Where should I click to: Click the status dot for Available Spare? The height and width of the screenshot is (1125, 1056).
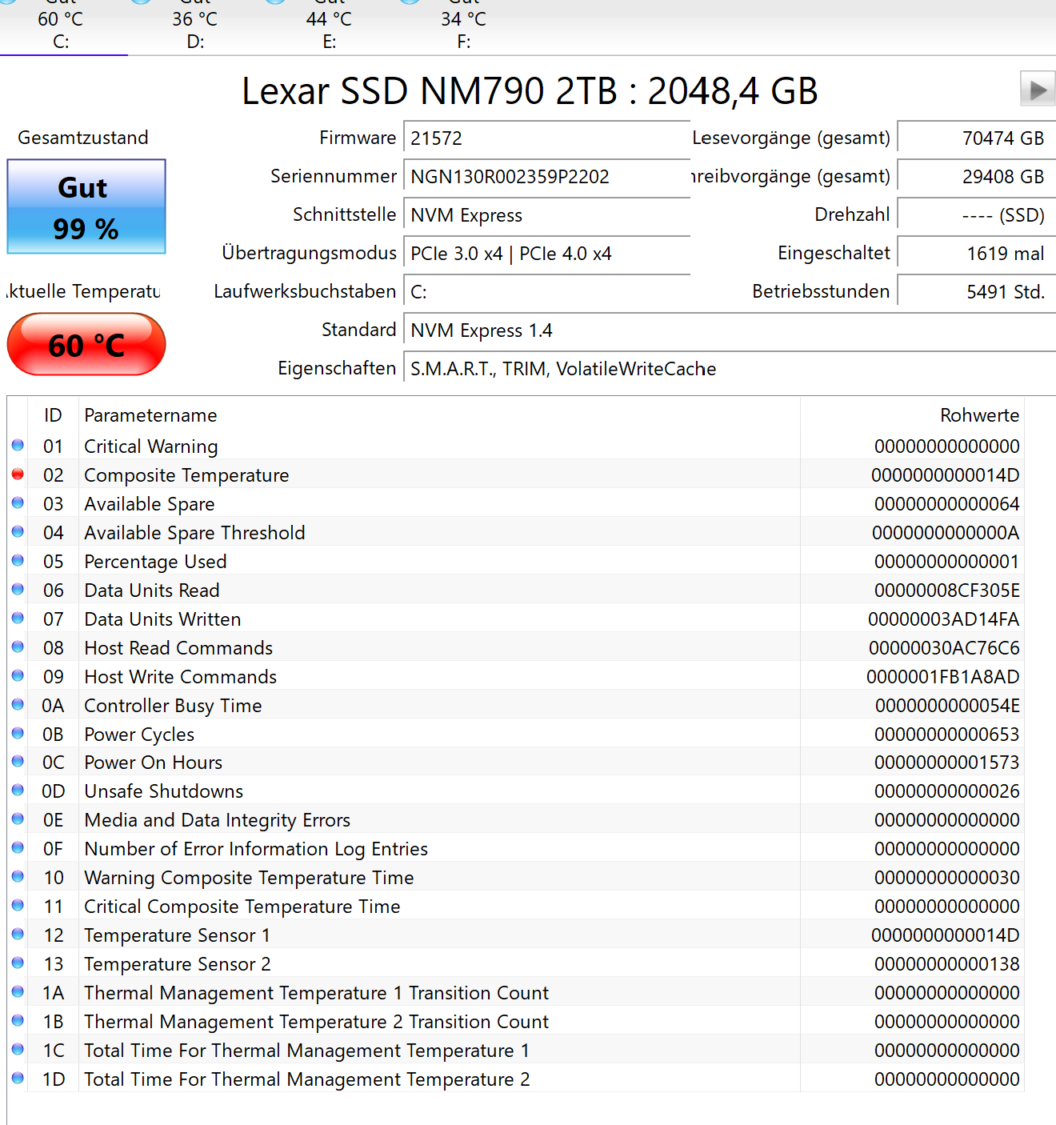tap(18, 502)
